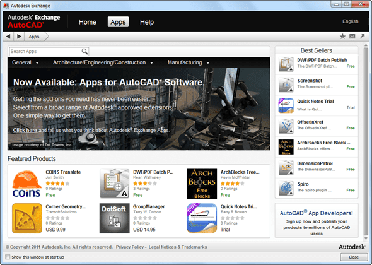The height and width of the screenshot is (265, 372).
Task: Click COINS Translate star rating
Action: coord(57,183)
